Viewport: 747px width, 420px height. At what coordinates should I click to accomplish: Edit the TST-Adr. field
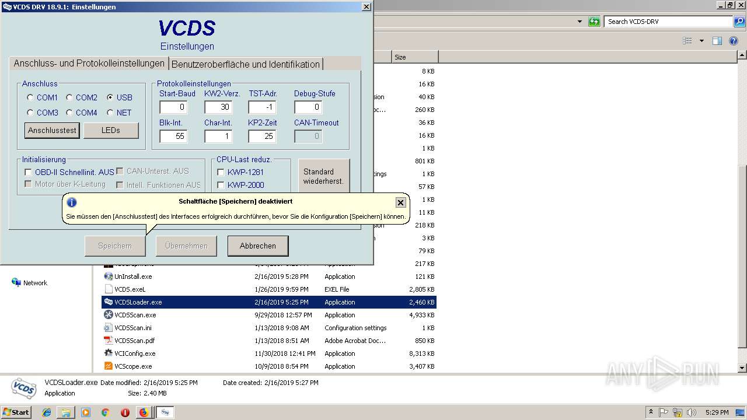pyautogui.click(x=262, y=107)
